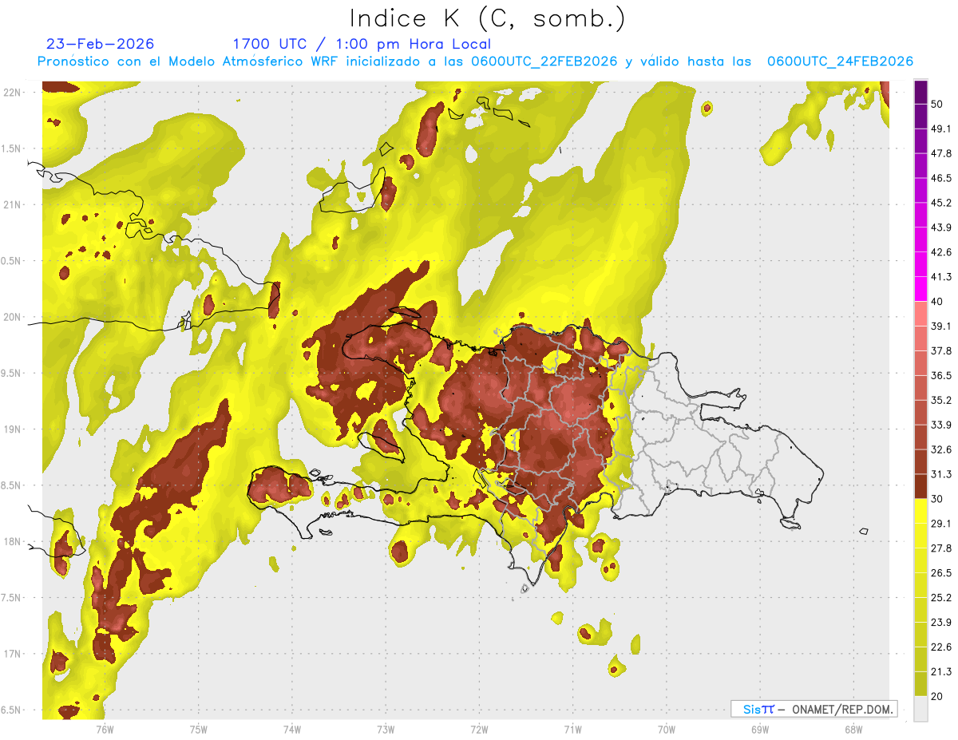The width and height of the screenshot is (958, 740).
Task: Pick the dark purple swatch above 50
Action: coord(920,92)
